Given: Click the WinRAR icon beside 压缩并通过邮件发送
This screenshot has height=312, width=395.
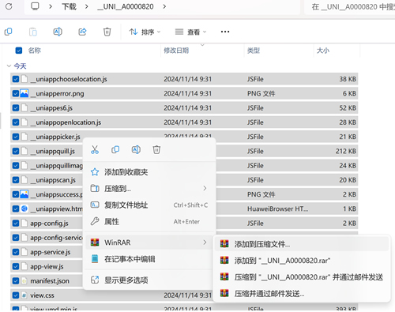Looking at the screenshot, I should [224, 293].
